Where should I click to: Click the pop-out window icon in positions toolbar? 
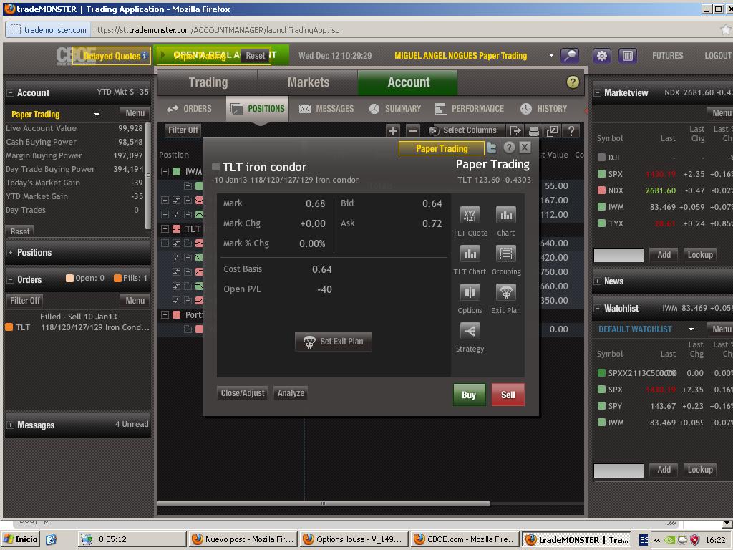(x=552, y=131)
